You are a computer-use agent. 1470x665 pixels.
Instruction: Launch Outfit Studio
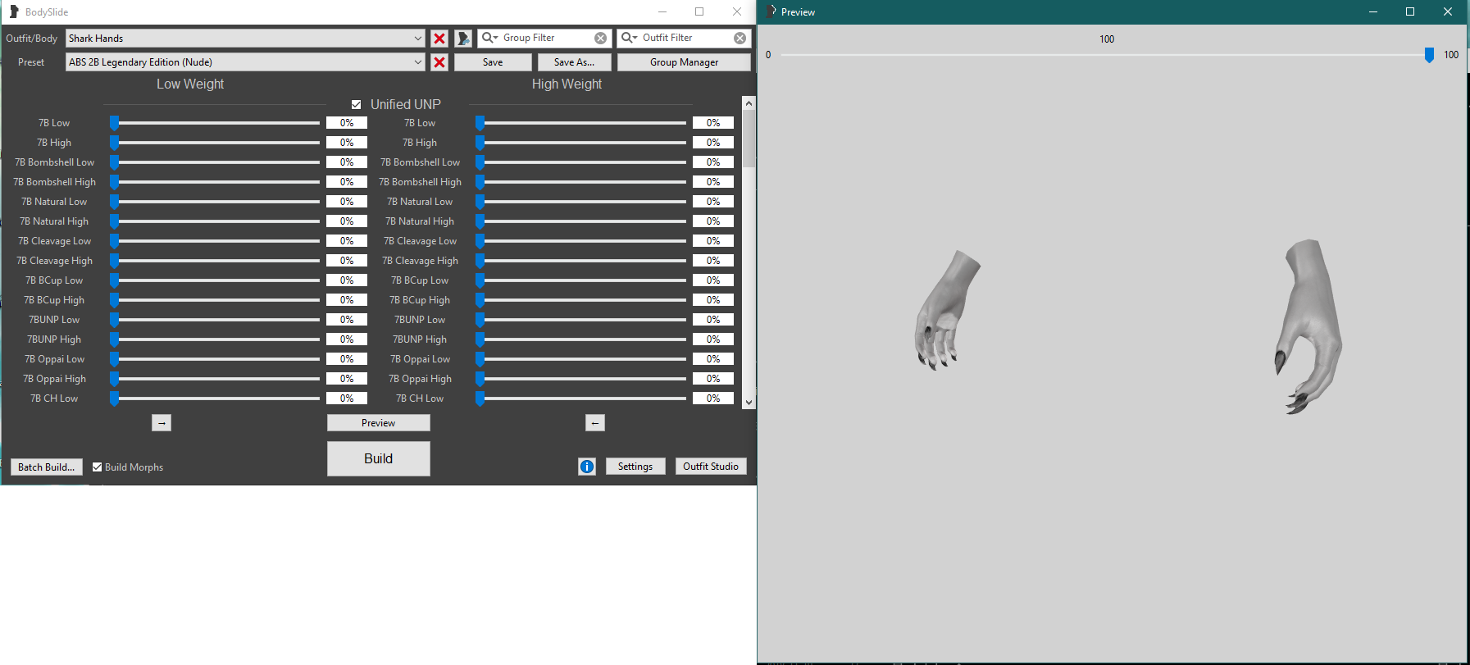pyautogui.click(x=711, y=467)
